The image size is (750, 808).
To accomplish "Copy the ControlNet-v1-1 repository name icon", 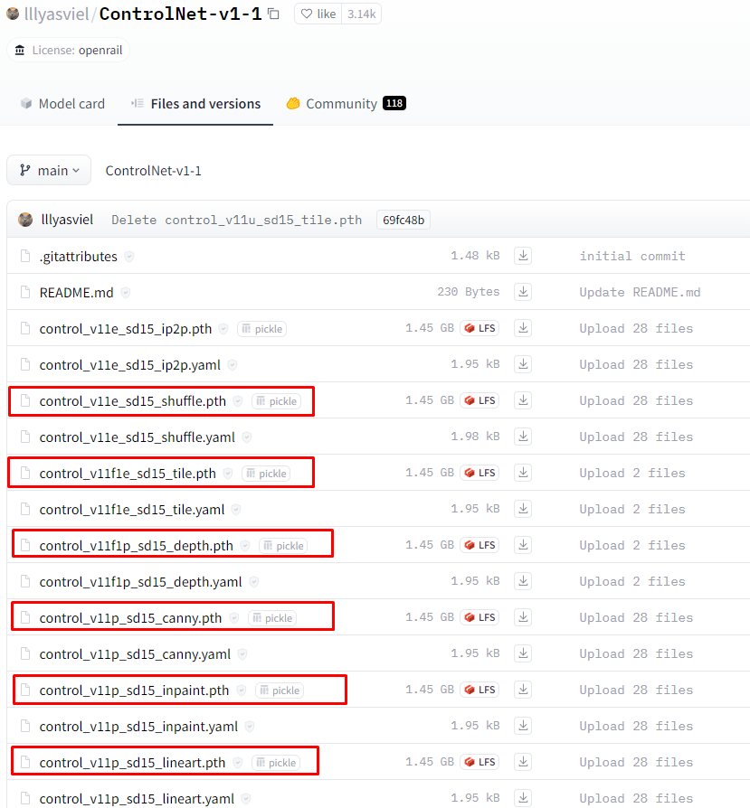I will (x=274, y=14).
